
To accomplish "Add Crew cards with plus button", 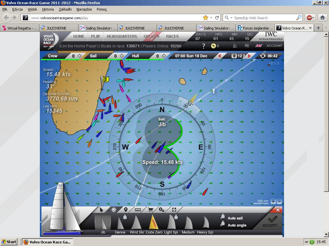I will point(79,56).
